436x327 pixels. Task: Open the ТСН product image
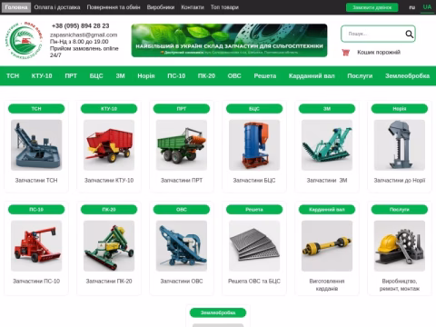[x=36, y=145]
